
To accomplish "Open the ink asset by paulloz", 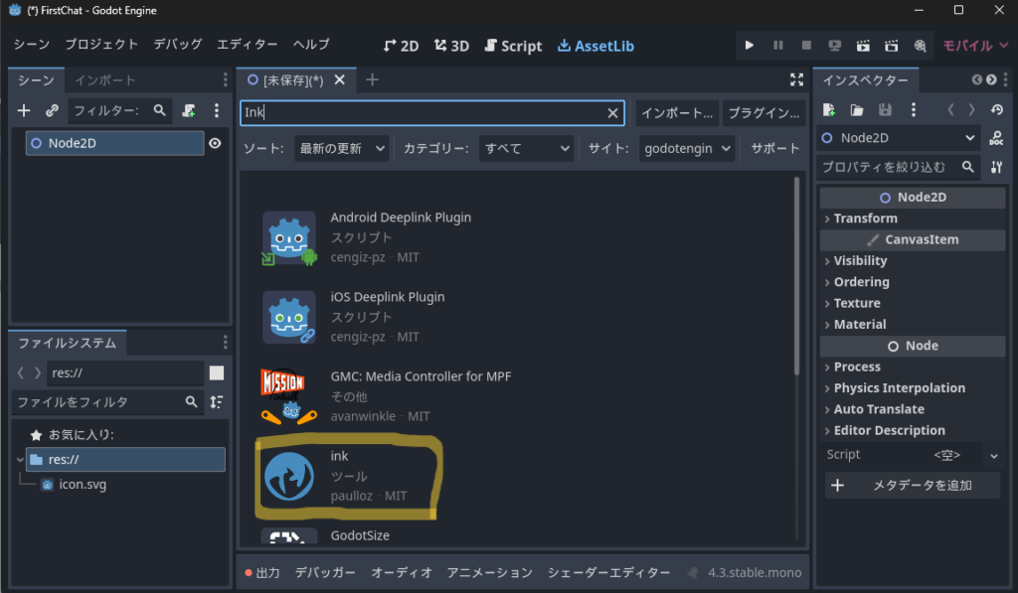I will [339, 456].
